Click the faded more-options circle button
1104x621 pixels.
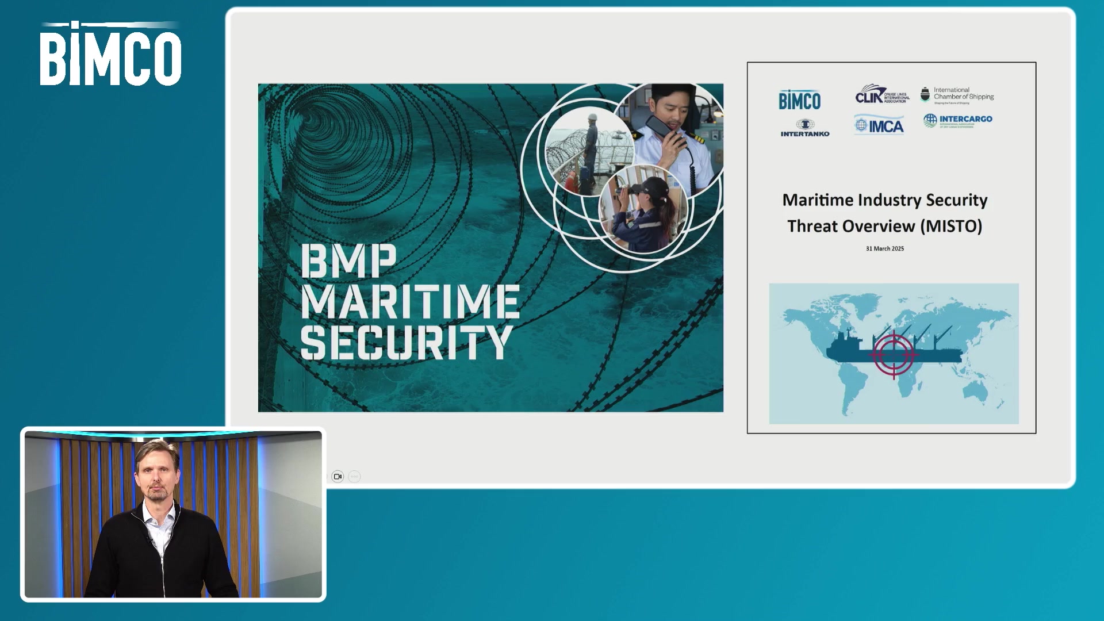[354, 476]
